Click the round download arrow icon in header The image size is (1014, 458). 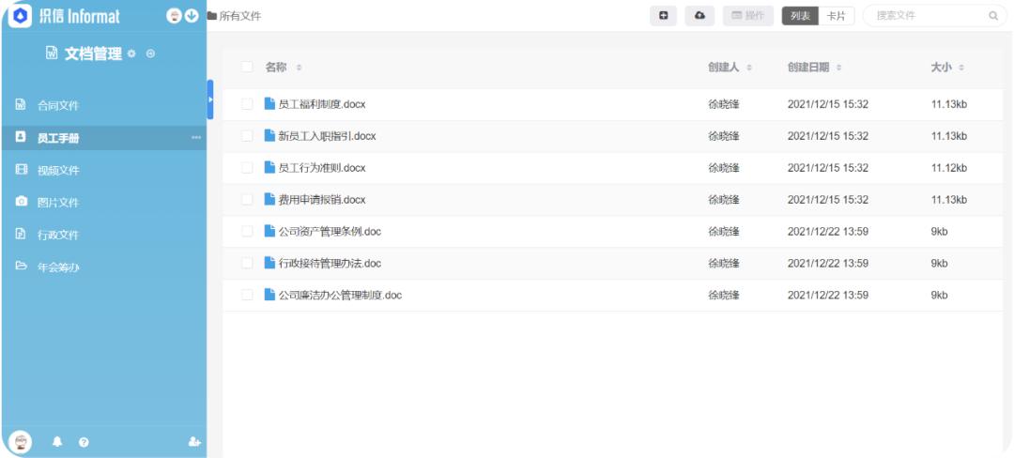pyautogui.click(x=192, y=16)
